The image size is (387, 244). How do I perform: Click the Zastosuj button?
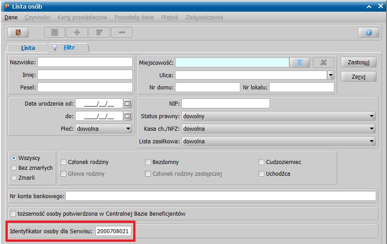[359, 62]
